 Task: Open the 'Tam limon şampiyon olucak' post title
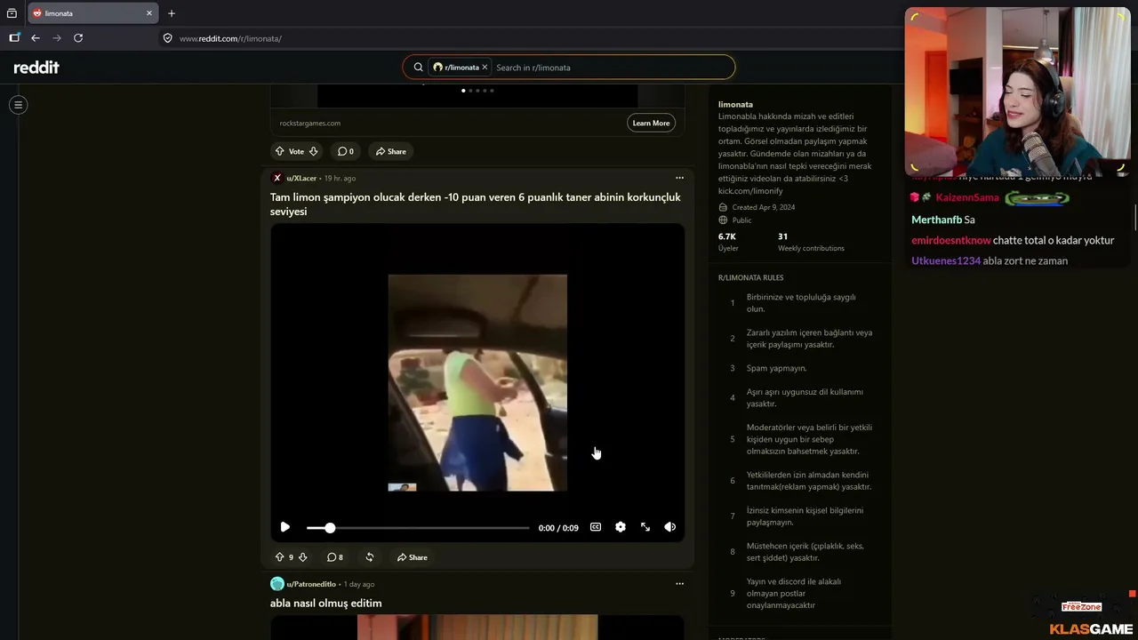click(x=476, y=204)
